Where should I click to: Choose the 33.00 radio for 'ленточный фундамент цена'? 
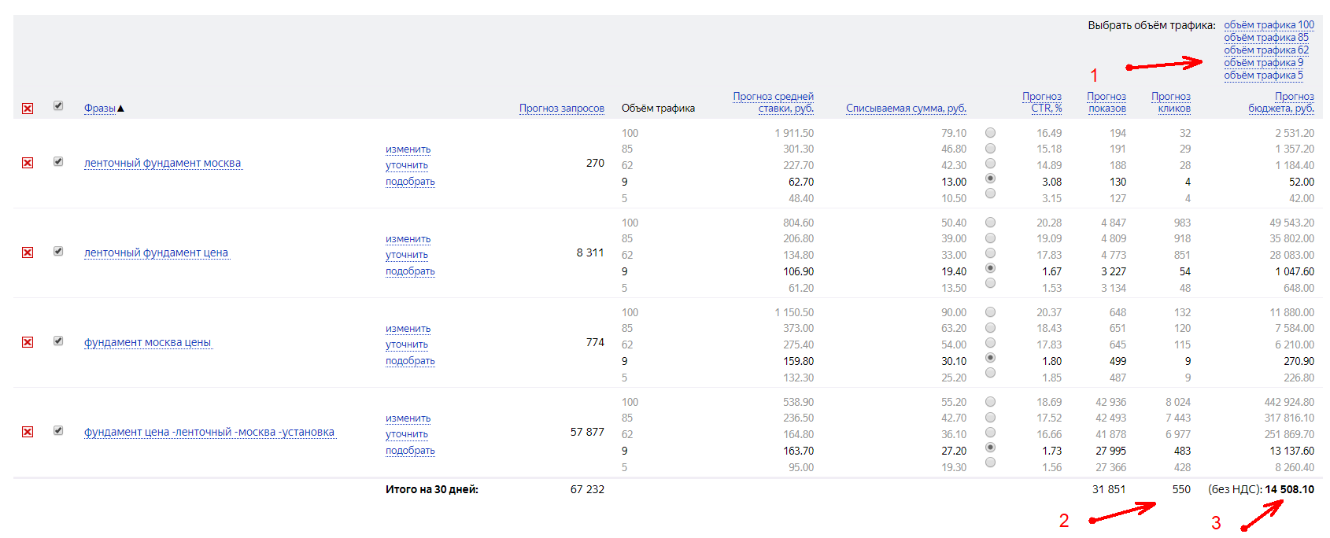990,253
